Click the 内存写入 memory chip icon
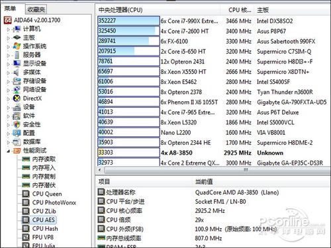 pyautogui.click(x=26, y=168)
